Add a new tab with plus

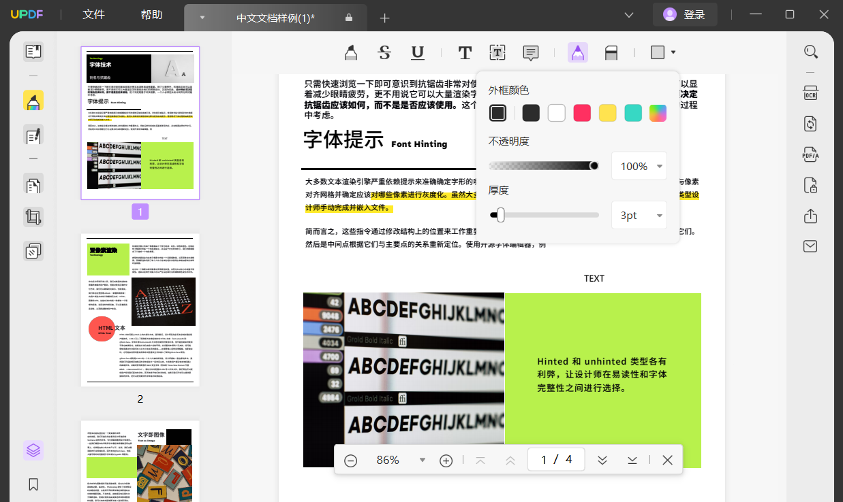click(x=385, y=18)
